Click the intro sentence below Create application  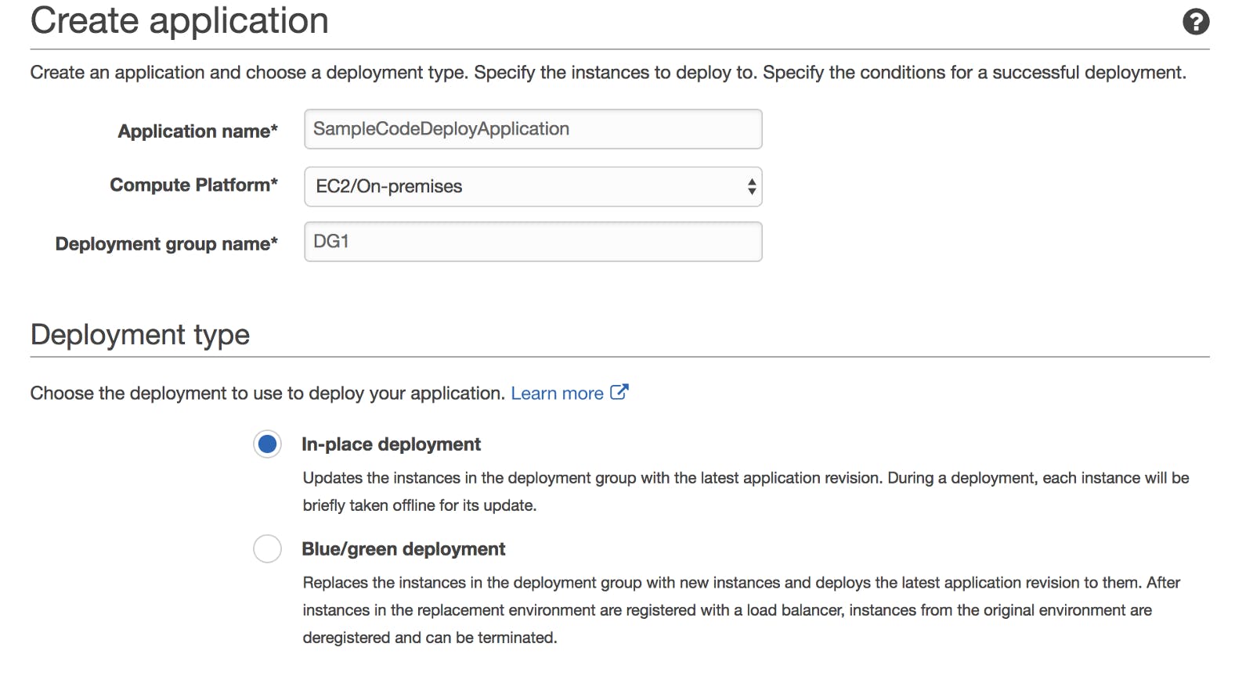click(x=608, y=73)
